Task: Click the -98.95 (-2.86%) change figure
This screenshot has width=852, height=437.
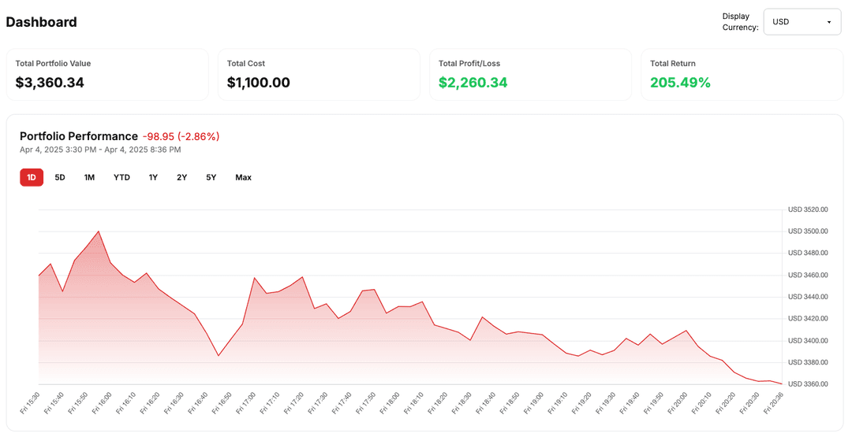Action: click(181, 137)
